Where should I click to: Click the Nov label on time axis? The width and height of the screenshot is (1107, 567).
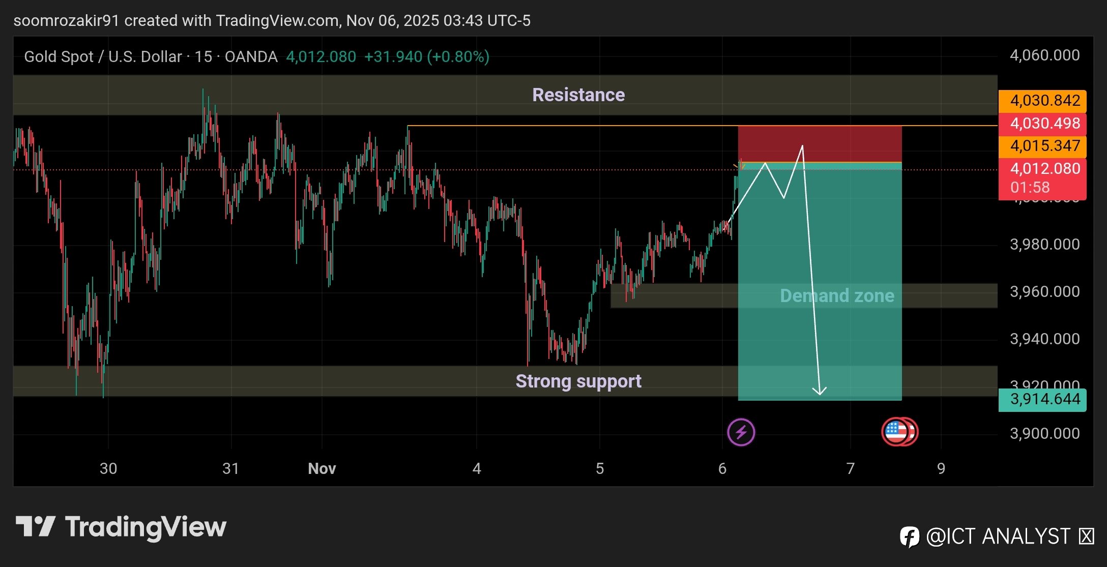322,468
